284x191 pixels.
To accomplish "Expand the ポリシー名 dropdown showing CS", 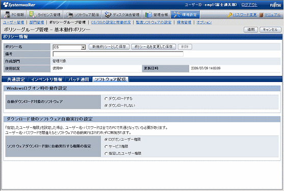I will 83,47.
